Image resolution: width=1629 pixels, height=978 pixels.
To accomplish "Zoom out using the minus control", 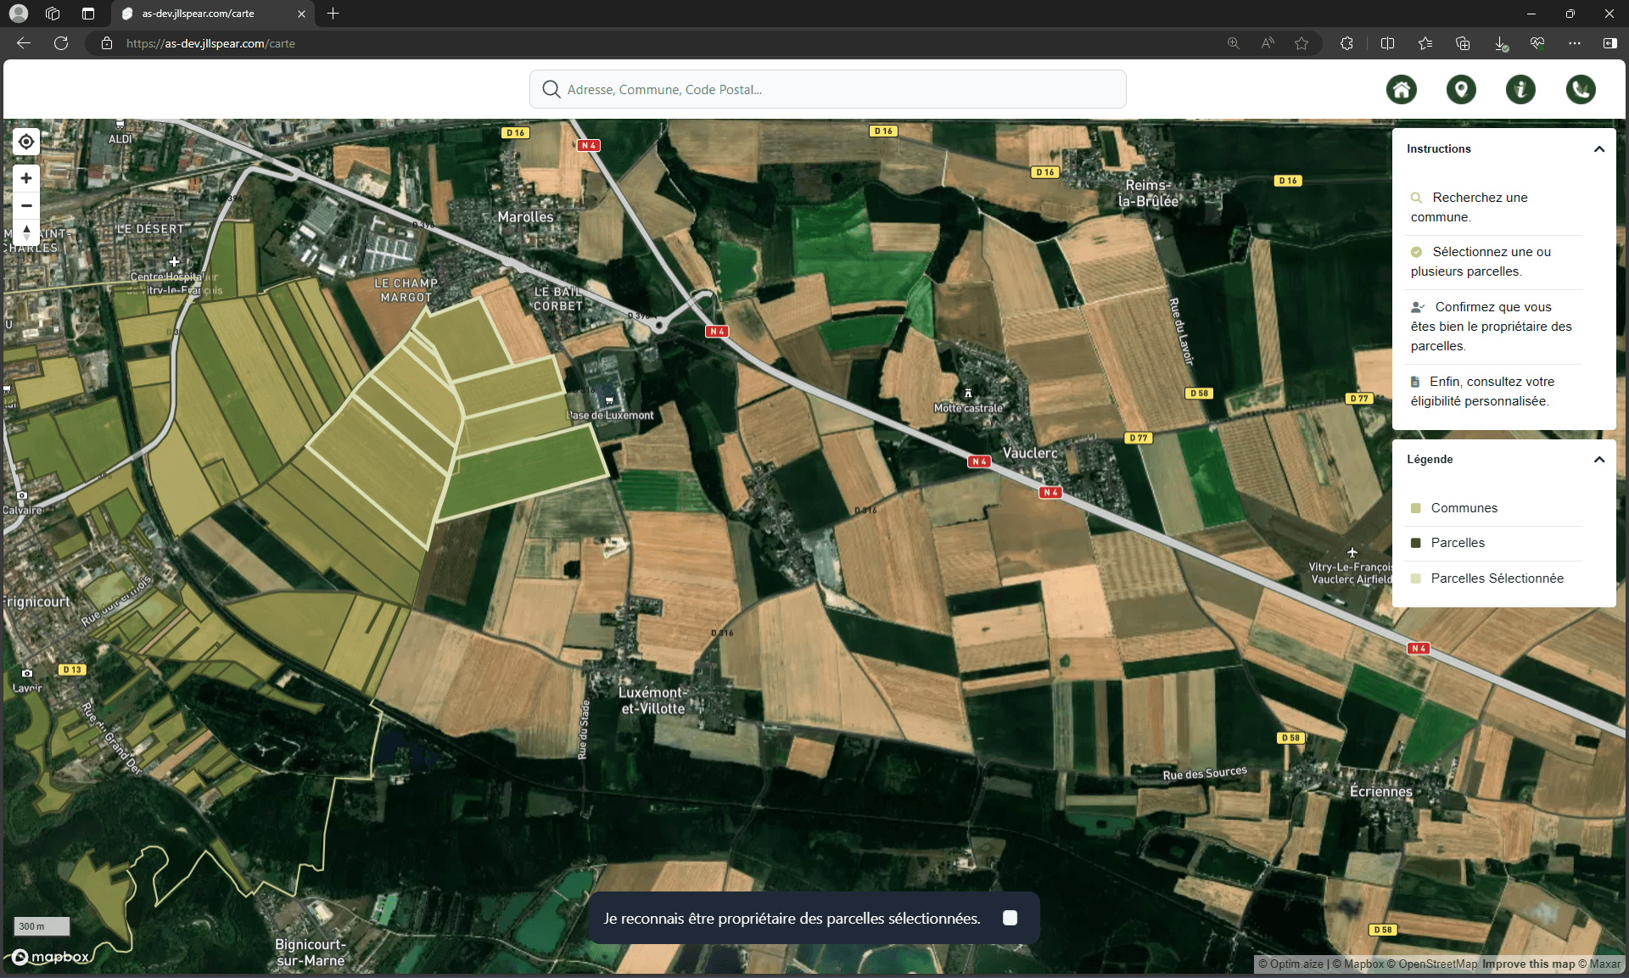I will click(x=25, y=205).
